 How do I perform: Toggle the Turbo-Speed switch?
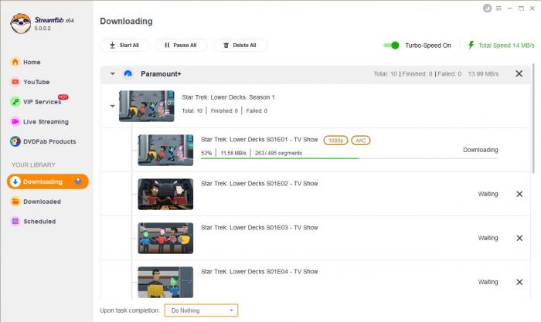point(391,46)
